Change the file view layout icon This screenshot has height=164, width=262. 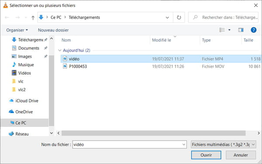(222, 30)
